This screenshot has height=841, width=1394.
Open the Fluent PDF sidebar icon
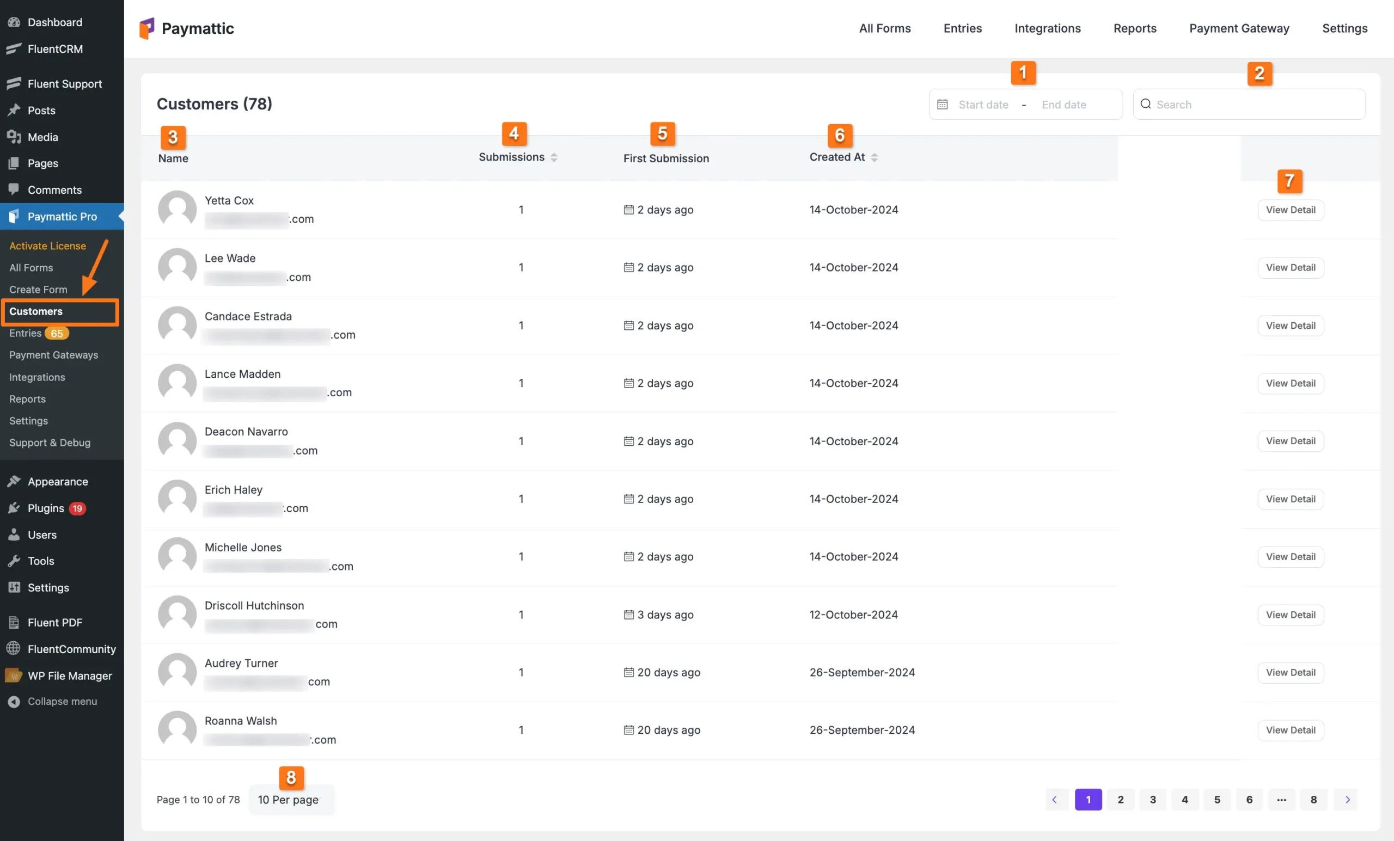click(x=14, y=622)
